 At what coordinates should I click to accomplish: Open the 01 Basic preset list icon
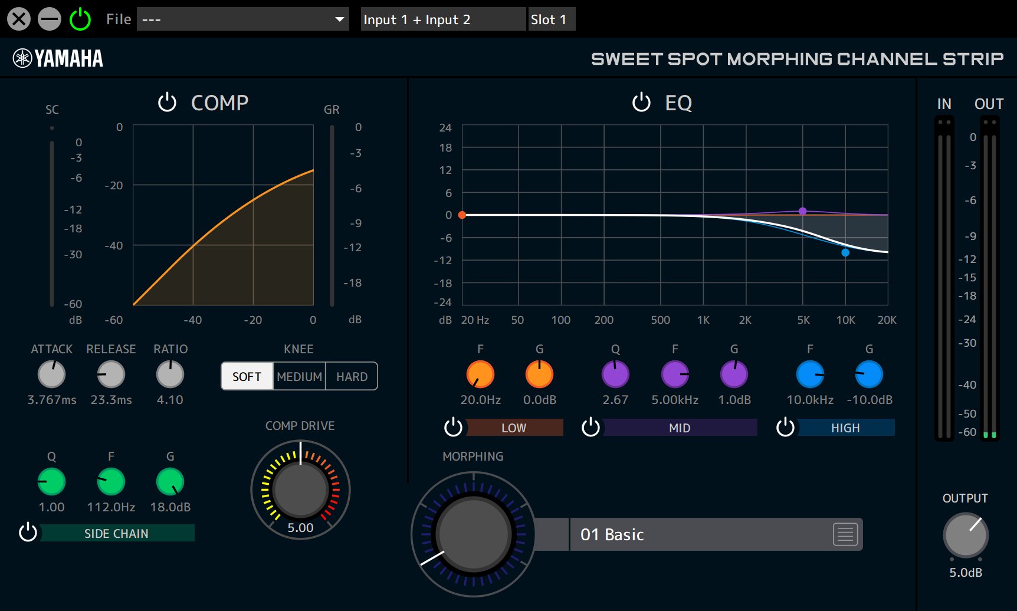click(x=845, y=534)
